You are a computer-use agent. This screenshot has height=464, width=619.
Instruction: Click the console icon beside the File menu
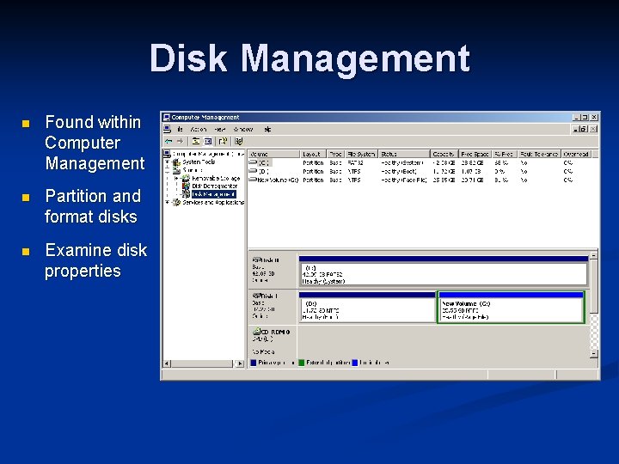coord(168,129)
